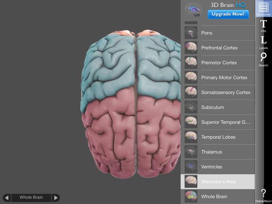Click the 3D Brain logo image
Viewport: 272px width, 204px height.
tap(194, 10)
